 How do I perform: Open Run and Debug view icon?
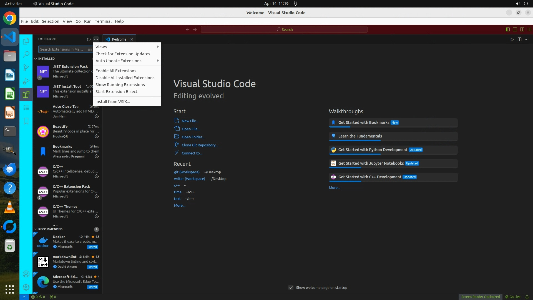click(x=26, y=81)
